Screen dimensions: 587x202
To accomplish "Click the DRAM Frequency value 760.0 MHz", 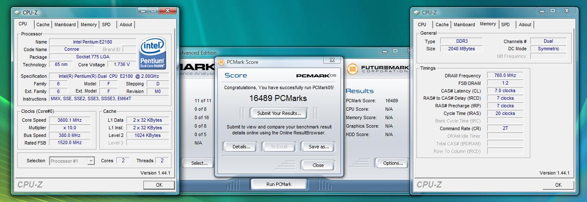I will pos(505,75).
